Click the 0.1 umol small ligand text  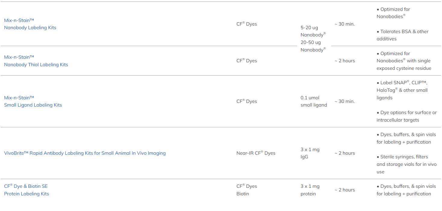click(313, 101)
